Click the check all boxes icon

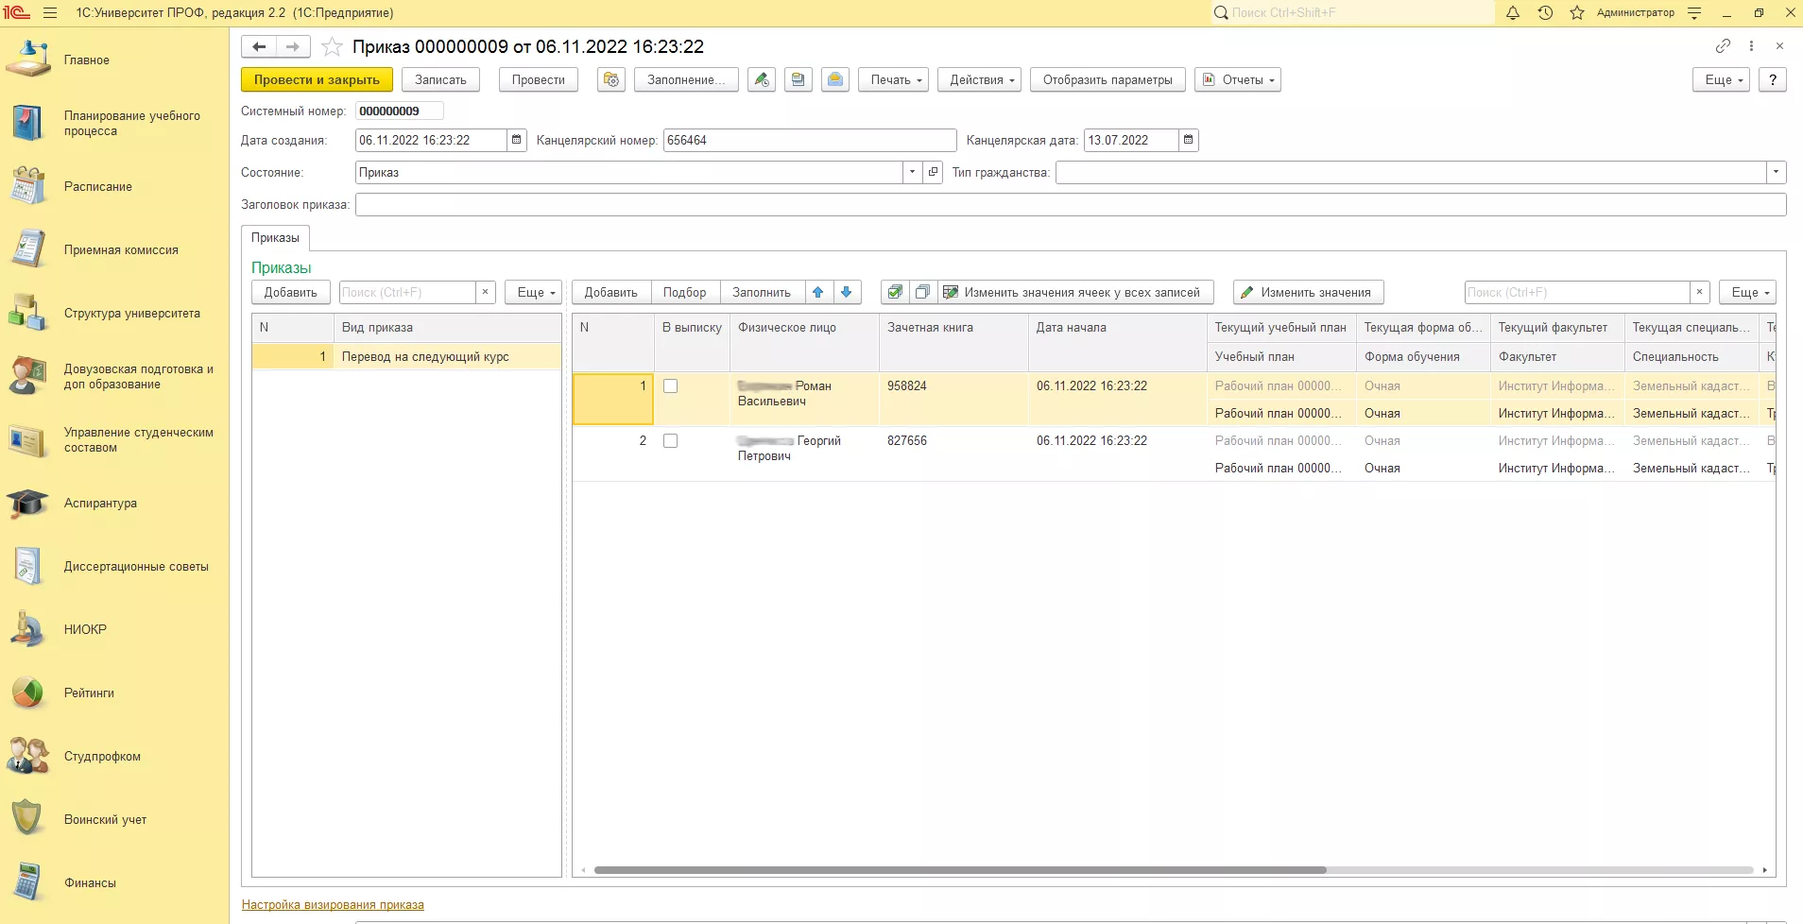[895, 293]
